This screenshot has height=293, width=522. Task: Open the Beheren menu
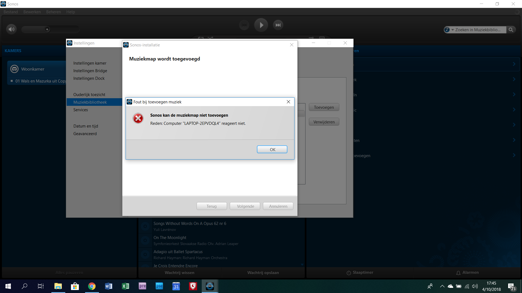coord(53,12)
